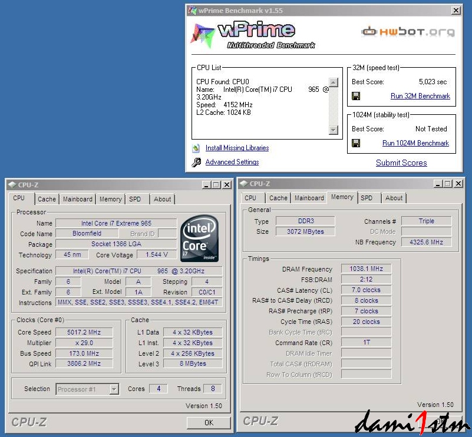Minimize the right CPU-Z window
The height and width of the screenshot is (437, 472).
pyautogui.click(x=438, y=184)
